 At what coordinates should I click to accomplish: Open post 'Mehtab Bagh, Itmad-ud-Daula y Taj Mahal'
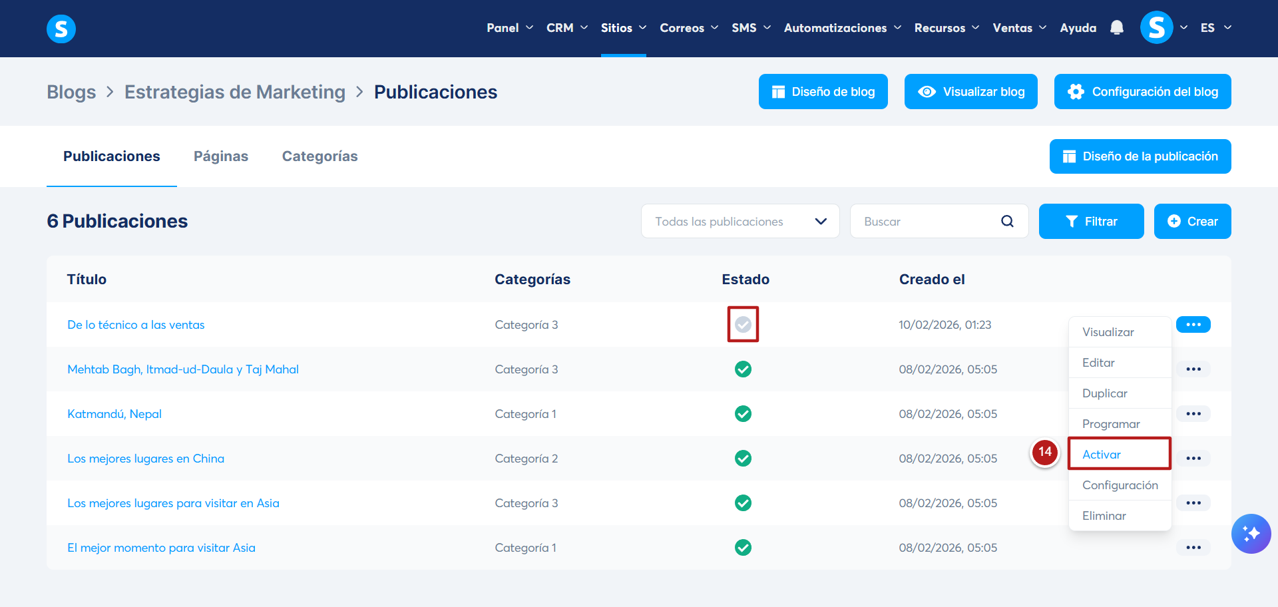click(x=183, y=369)
